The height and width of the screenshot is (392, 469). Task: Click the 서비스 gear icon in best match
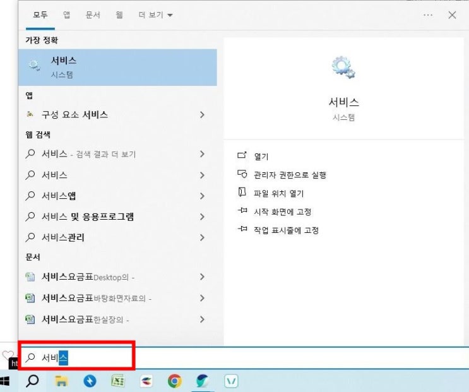coord(34,65)
